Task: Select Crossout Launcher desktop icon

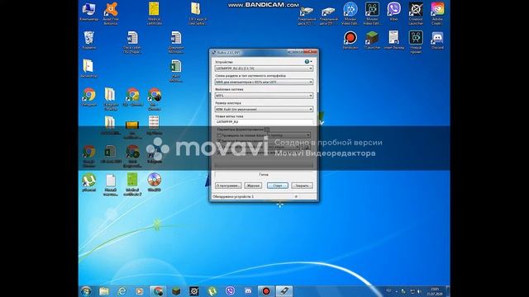Action: [x=416, y=13]
